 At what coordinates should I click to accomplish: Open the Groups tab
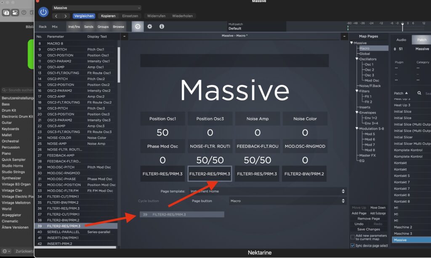(103, 26)
